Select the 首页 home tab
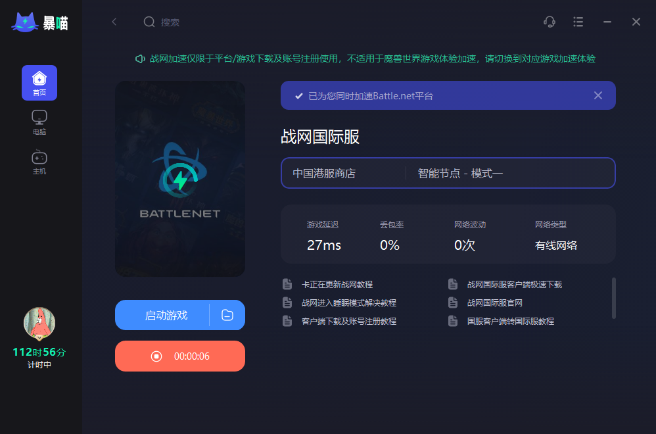The image size is (656, 434). tap(39, 83)
